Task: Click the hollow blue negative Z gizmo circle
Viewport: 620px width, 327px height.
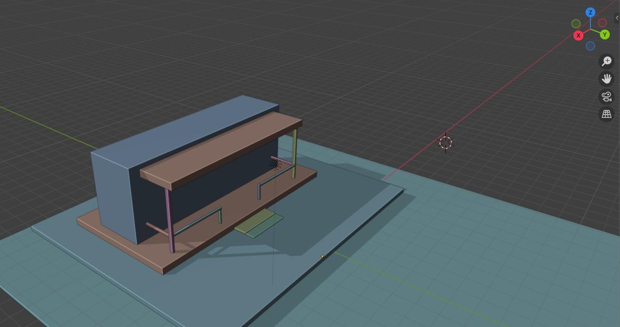Action: point(590,46)
